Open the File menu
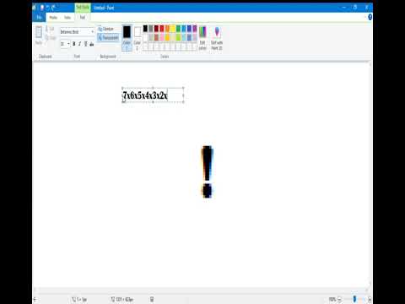The width and height of the screenshot is (405, 304). [x=39, y=18]
